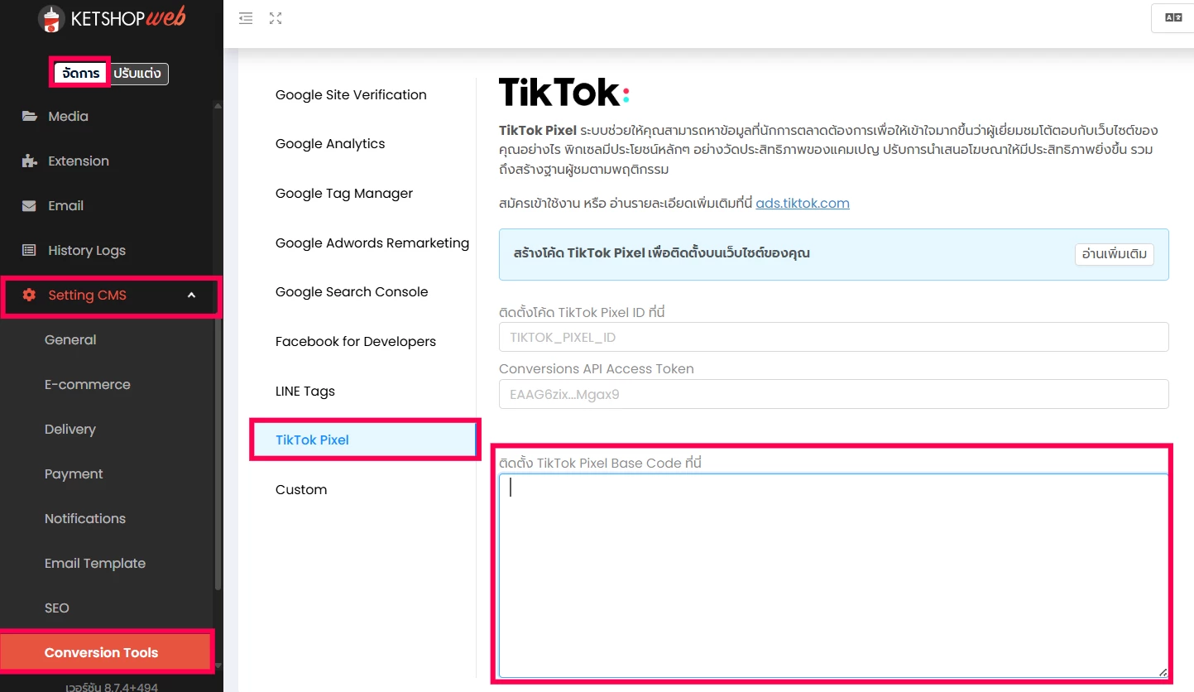Select the จัดการ tab
The height and width of the screenshot is (692, 1194).
tap(81, 74)
